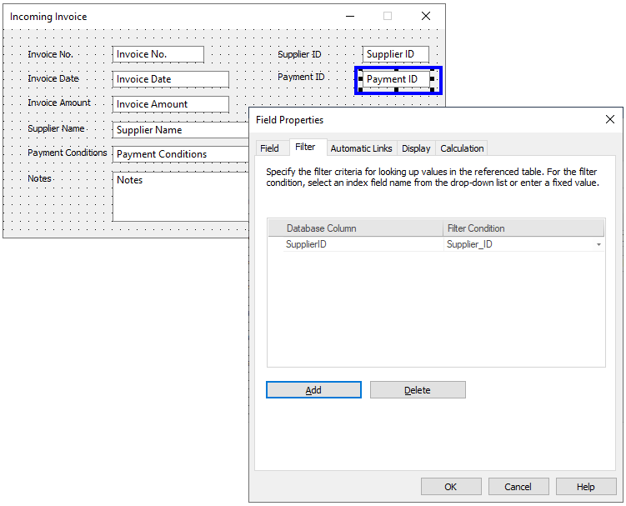Select the Invoice Amount field

[x=171, y=104]
